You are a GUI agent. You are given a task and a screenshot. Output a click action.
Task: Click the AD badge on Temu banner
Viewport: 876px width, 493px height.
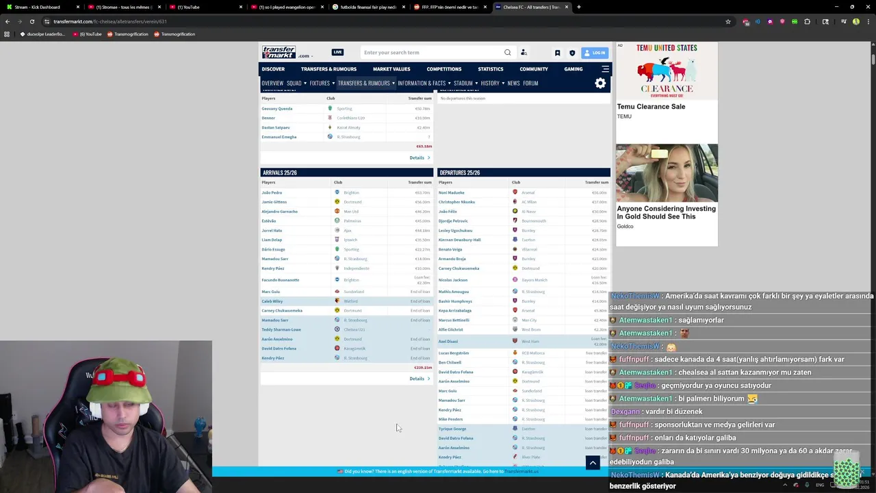[620, 46]
